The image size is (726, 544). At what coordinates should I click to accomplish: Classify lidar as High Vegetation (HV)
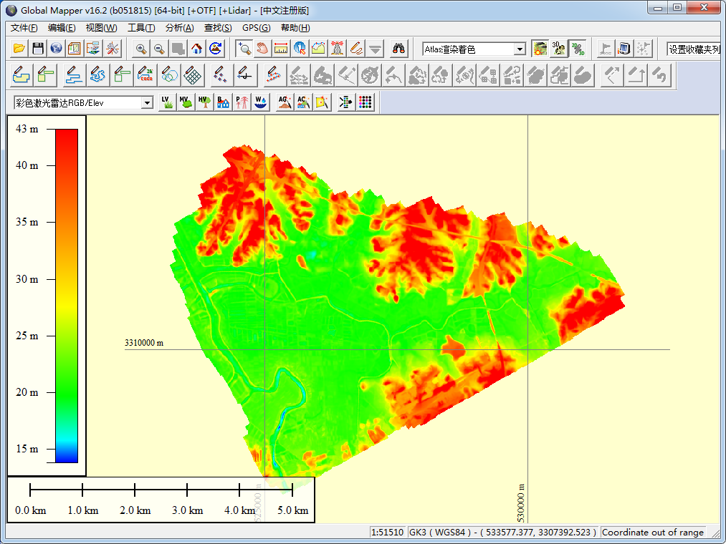[204, 102]
